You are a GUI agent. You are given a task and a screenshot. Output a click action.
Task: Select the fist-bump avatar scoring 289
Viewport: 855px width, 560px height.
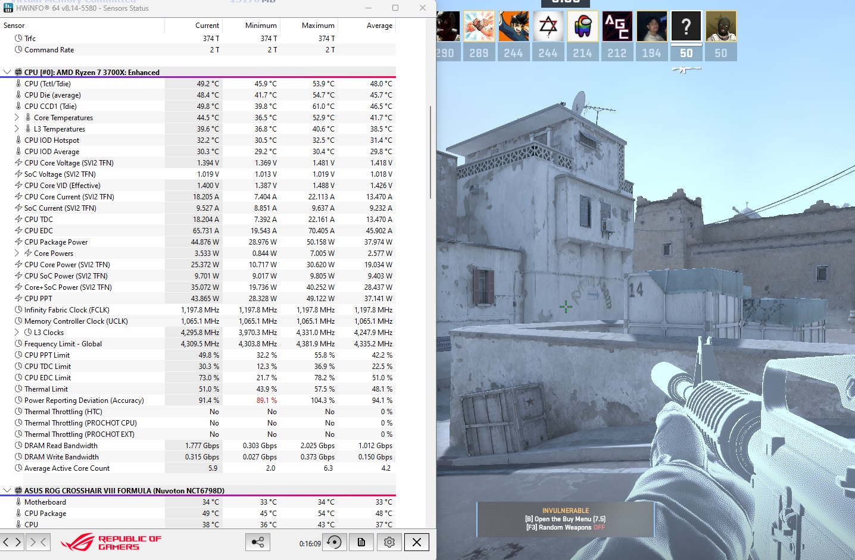[479, 27]
